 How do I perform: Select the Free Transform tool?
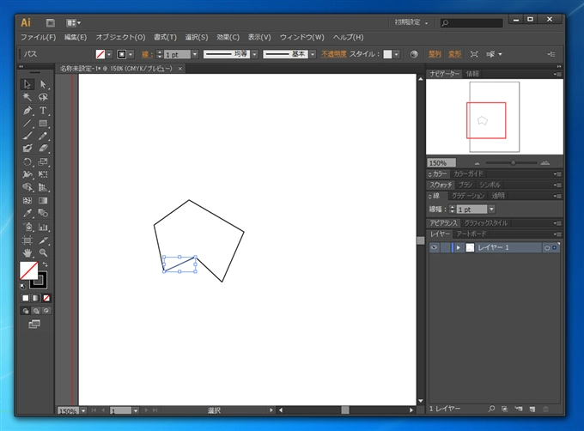(43, 174)
